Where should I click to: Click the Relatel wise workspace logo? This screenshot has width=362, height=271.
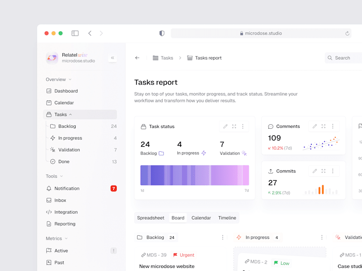(52, 58)
